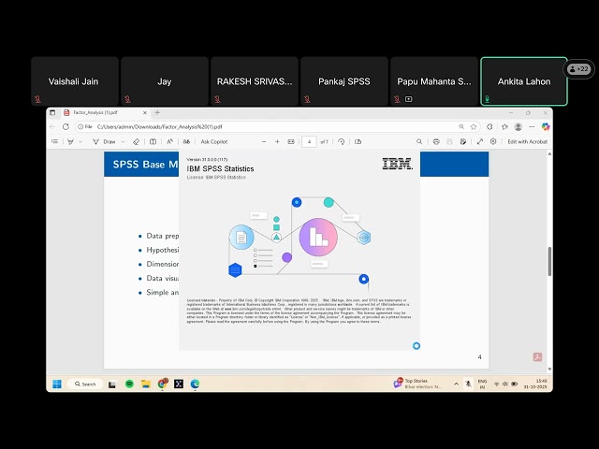Click the taskbar Search box
The height and width of the screenshot is (449, 599).
click(x=85, y=384)
